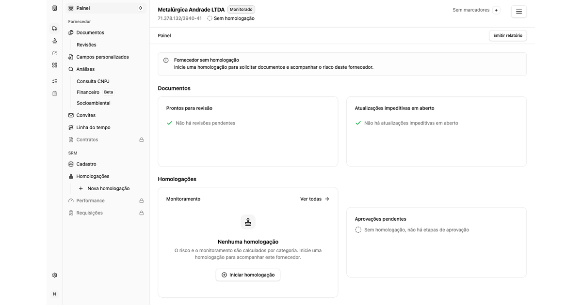The width and height of the screenshot is (582, 305).
Task: Click the stamp icon above Nenhuma homologação
Action: point(248,222)
